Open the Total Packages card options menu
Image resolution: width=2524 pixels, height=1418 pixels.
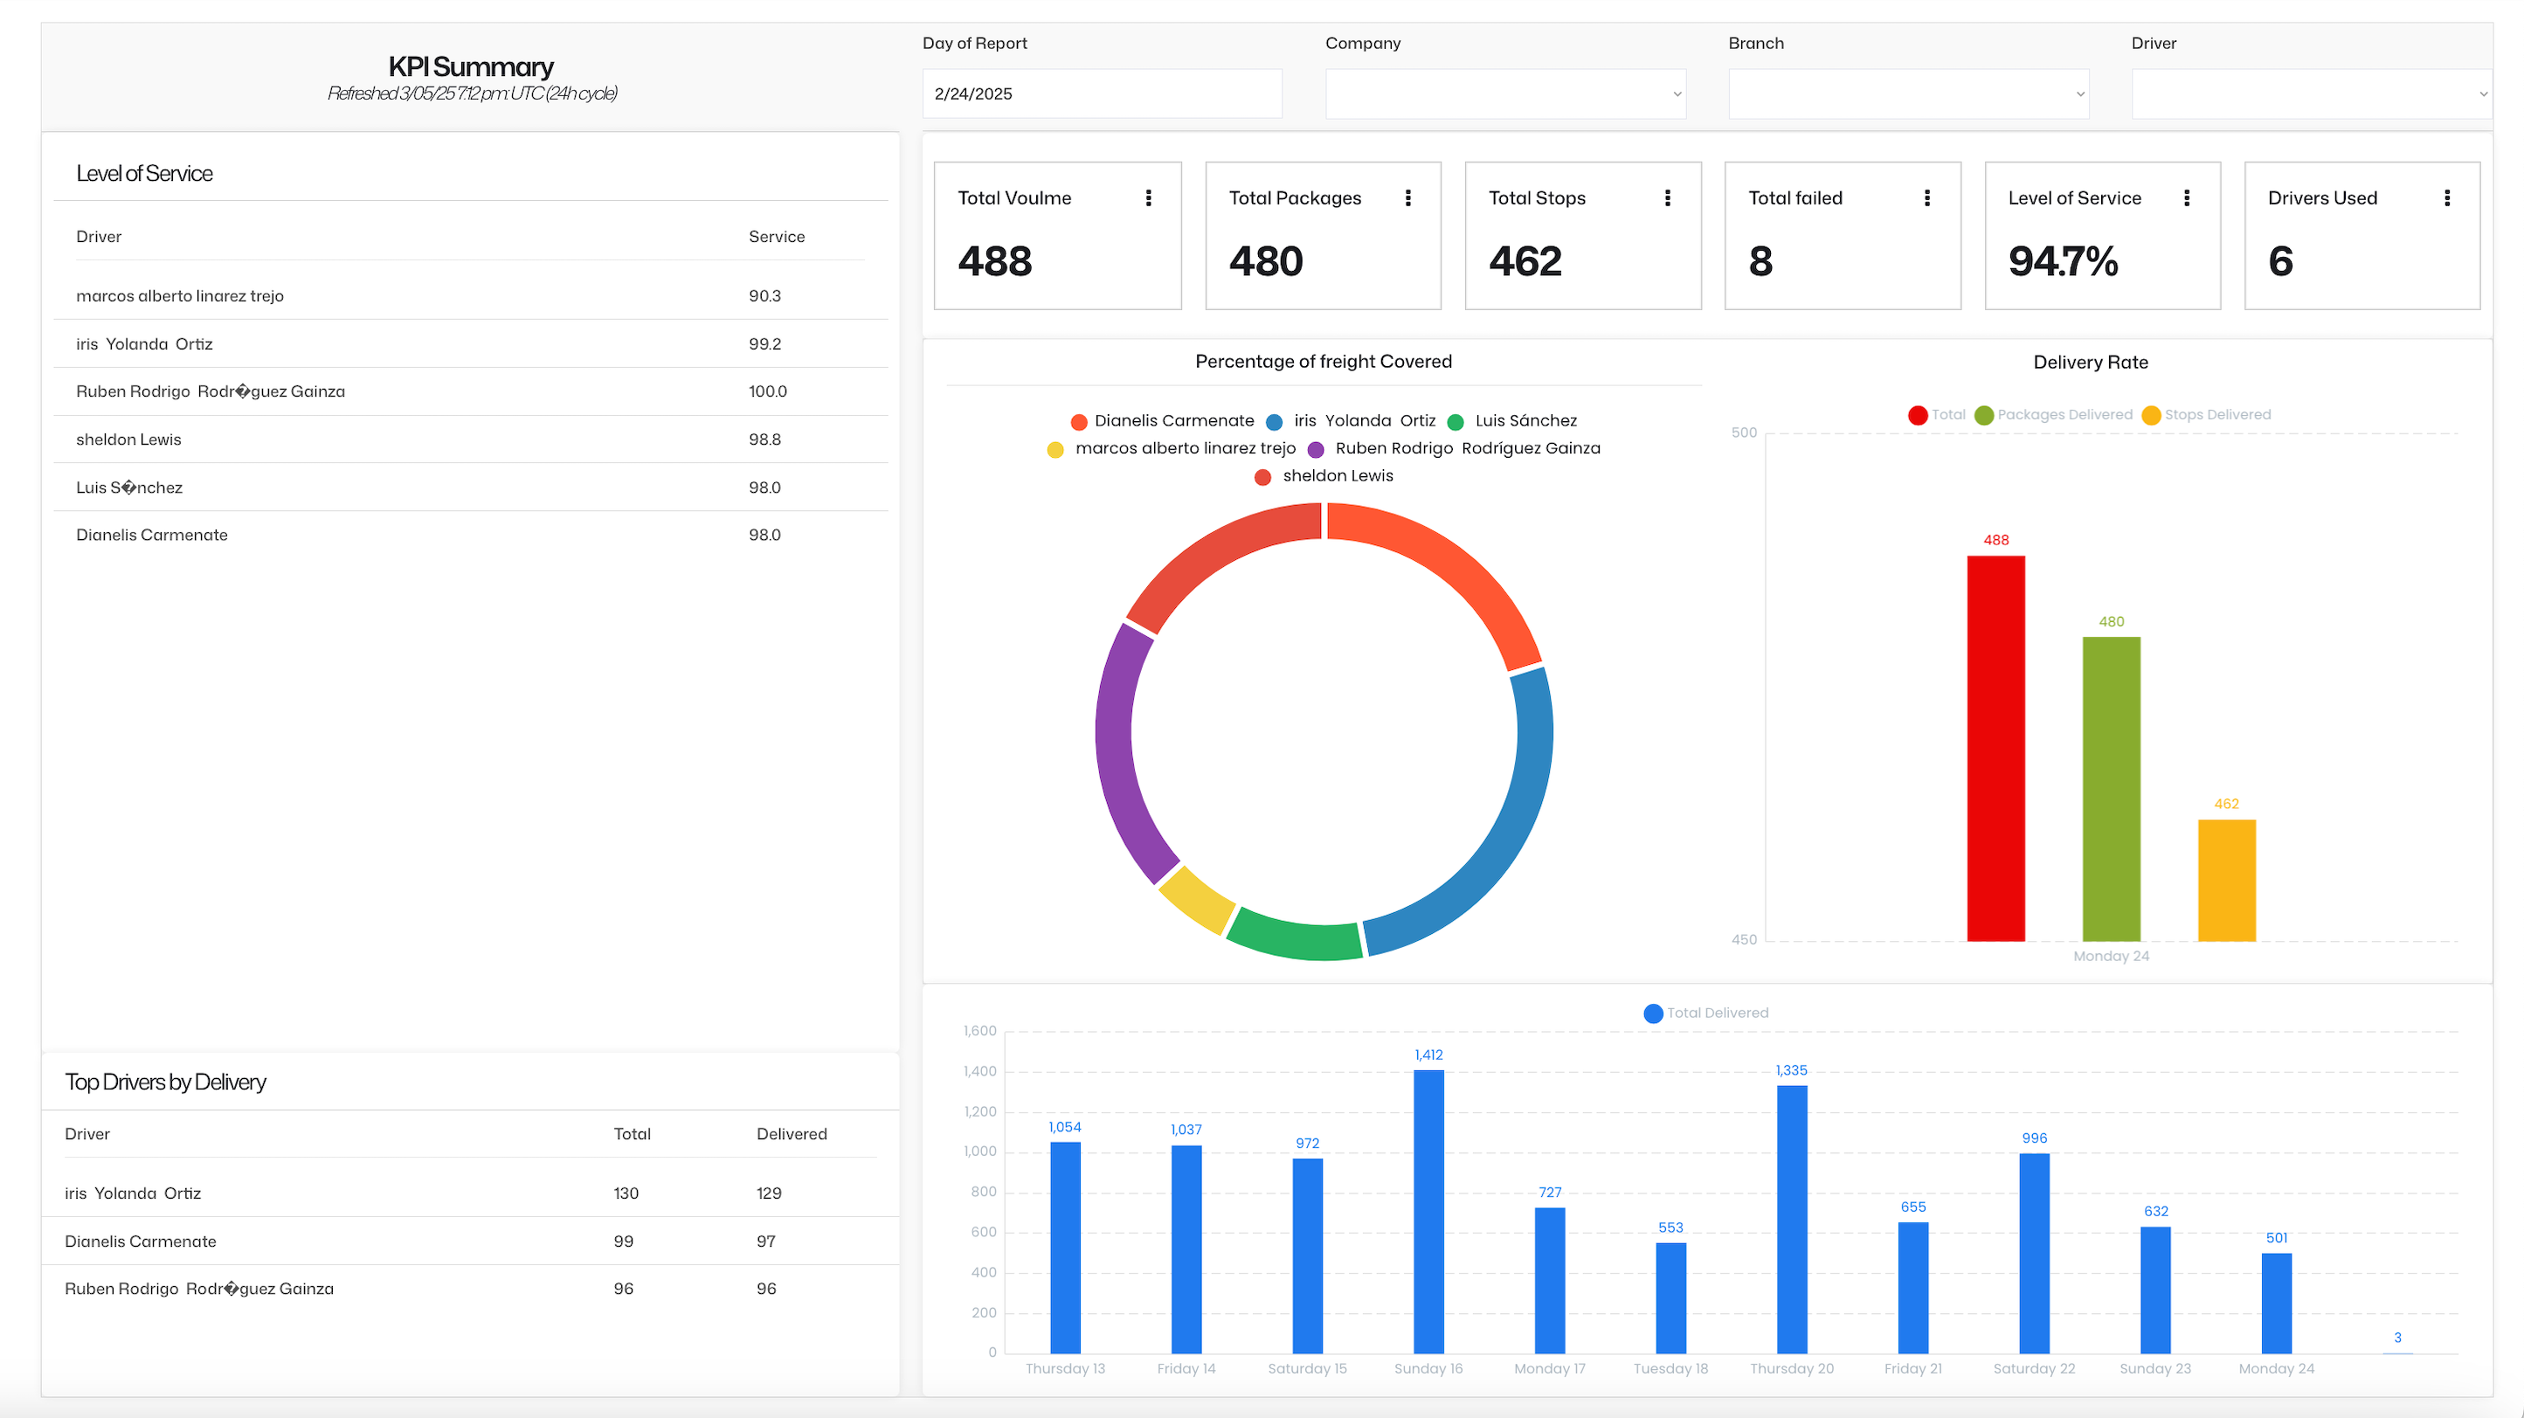(1408, 198)
